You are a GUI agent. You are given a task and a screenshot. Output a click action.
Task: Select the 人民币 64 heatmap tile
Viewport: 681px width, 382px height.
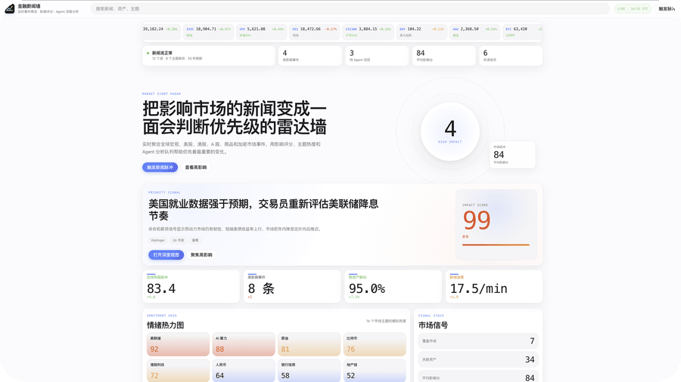pos(244,371)
